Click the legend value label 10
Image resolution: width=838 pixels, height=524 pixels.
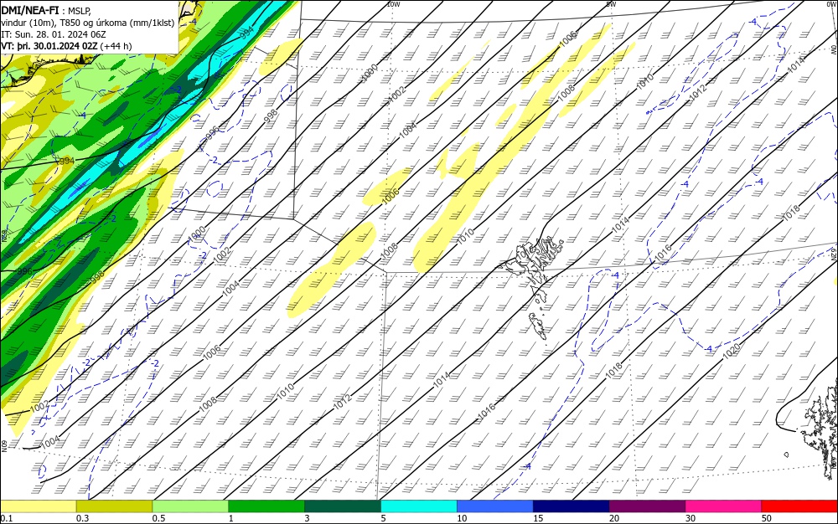pos(462,518)
